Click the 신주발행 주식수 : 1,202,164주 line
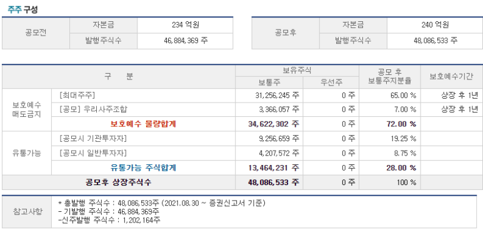Image resolution: width=483 pixels, height=235 pixels. 109,220
